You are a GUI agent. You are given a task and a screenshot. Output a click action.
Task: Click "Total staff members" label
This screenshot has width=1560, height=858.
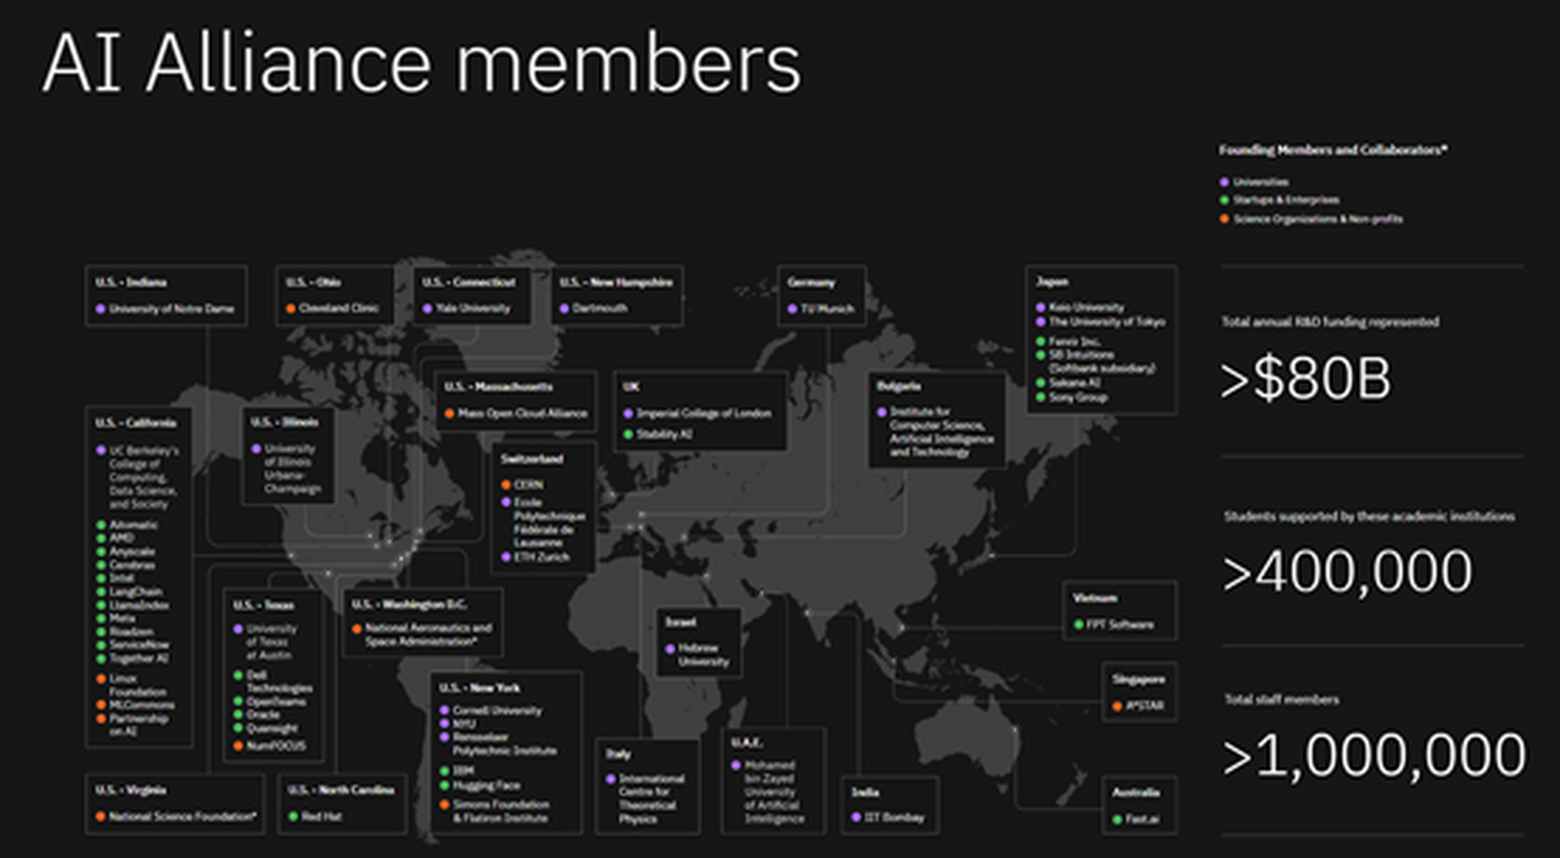point(1282,700)
